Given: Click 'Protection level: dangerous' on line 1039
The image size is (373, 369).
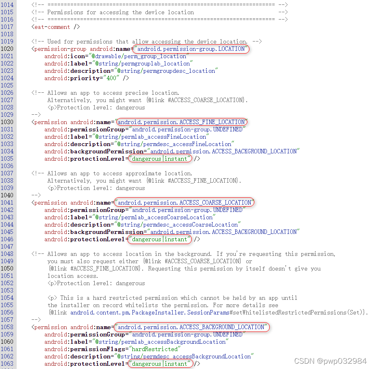Looking at the screenshot, I should point(101,188).
